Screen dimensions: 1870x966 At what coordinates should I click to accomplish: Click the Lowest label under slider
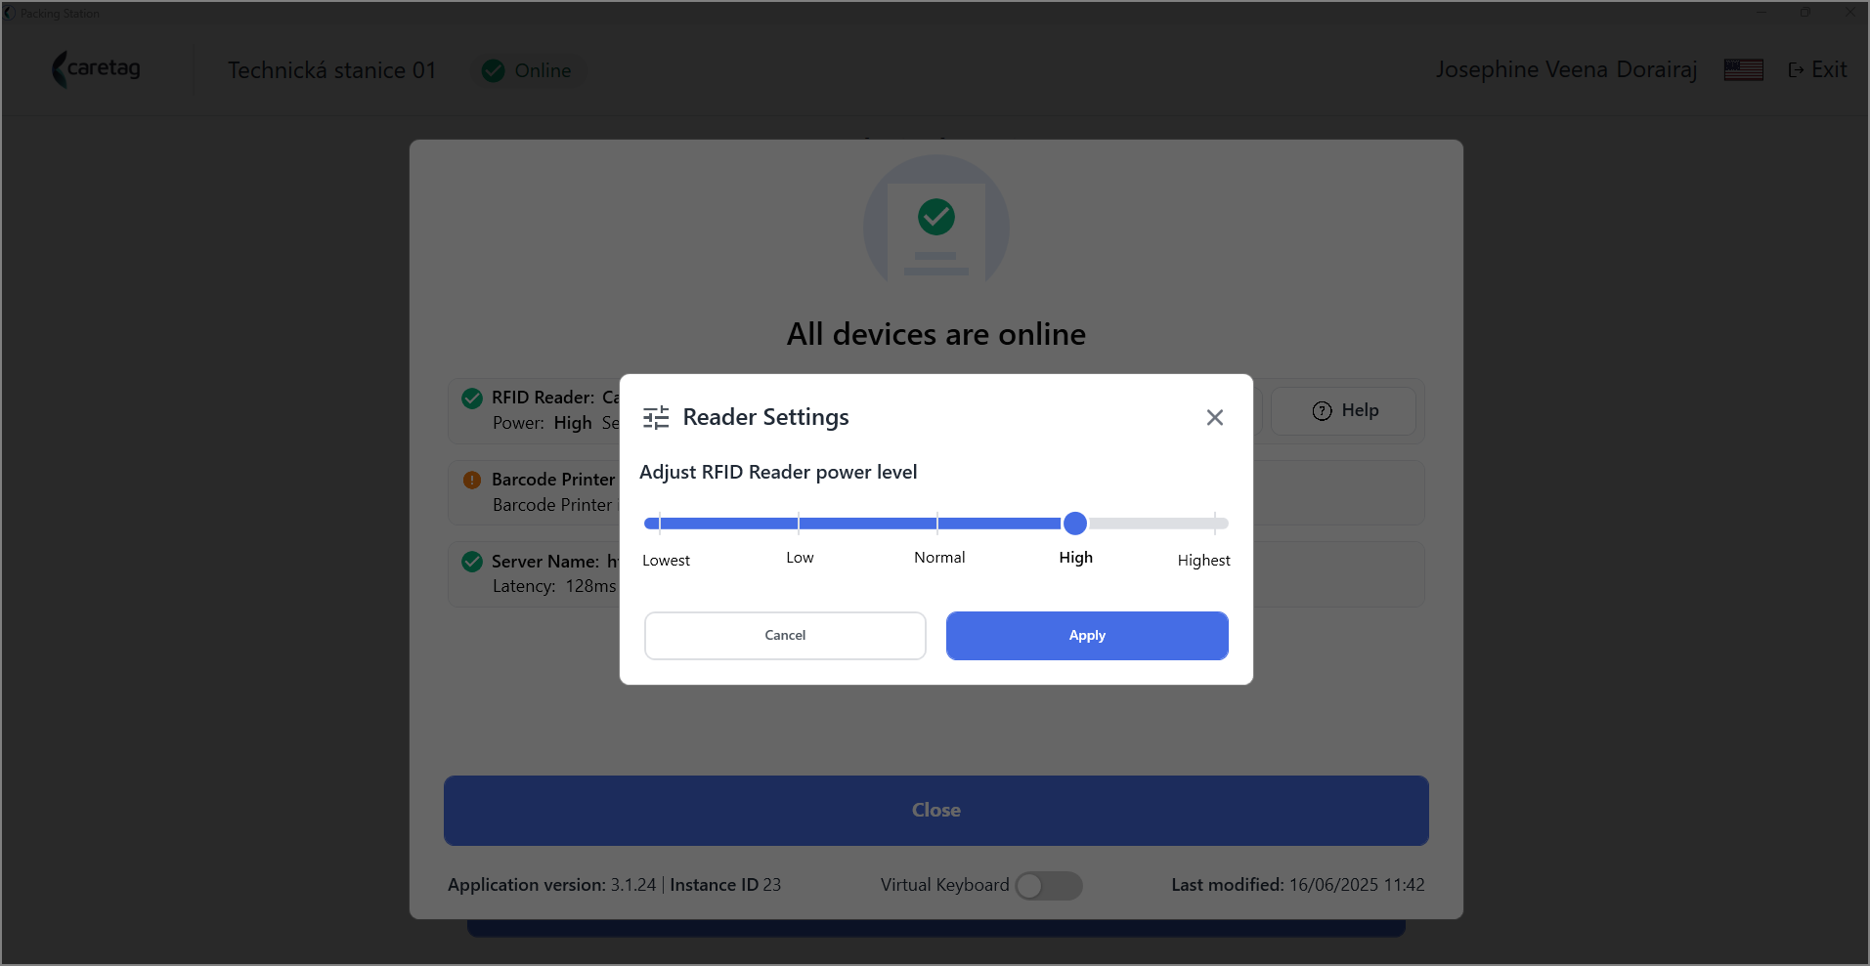666,561
